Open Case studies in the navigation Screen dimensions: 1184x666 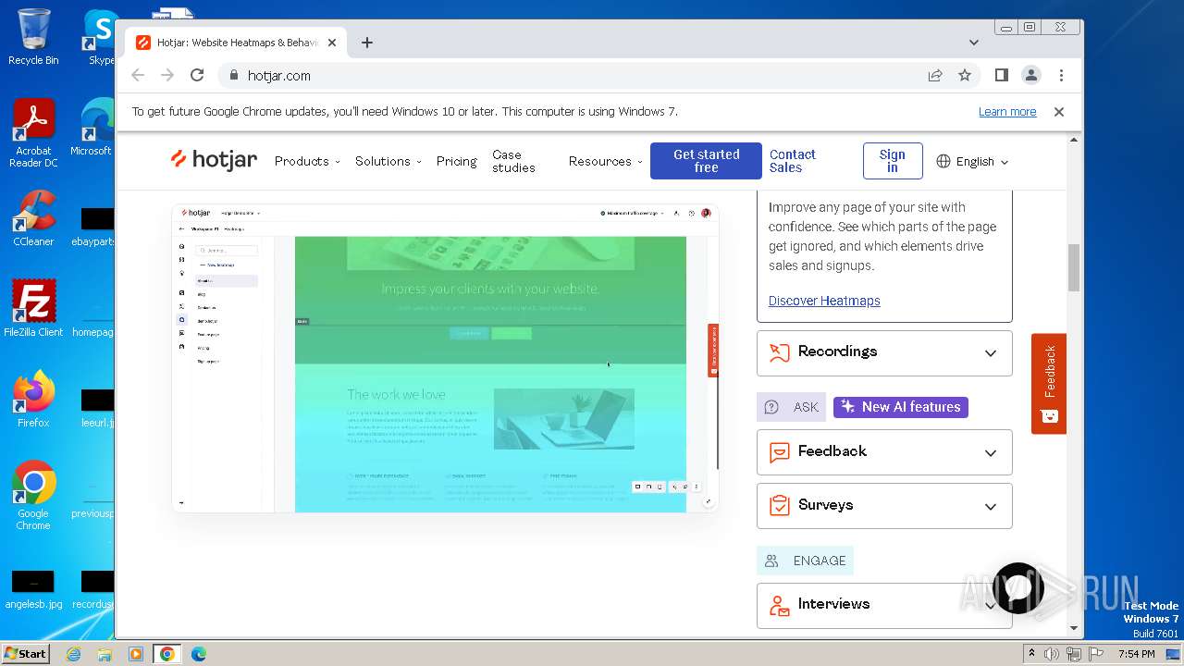(513, 161)
